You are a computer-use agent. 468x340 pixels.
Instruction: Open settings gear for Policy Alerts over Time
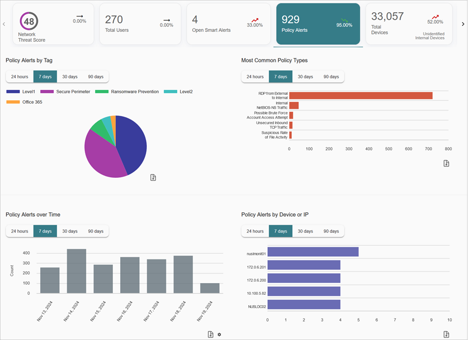coord(219,334)
